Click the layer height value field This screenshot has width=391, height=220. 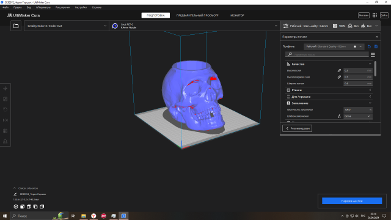pos(358,71)
